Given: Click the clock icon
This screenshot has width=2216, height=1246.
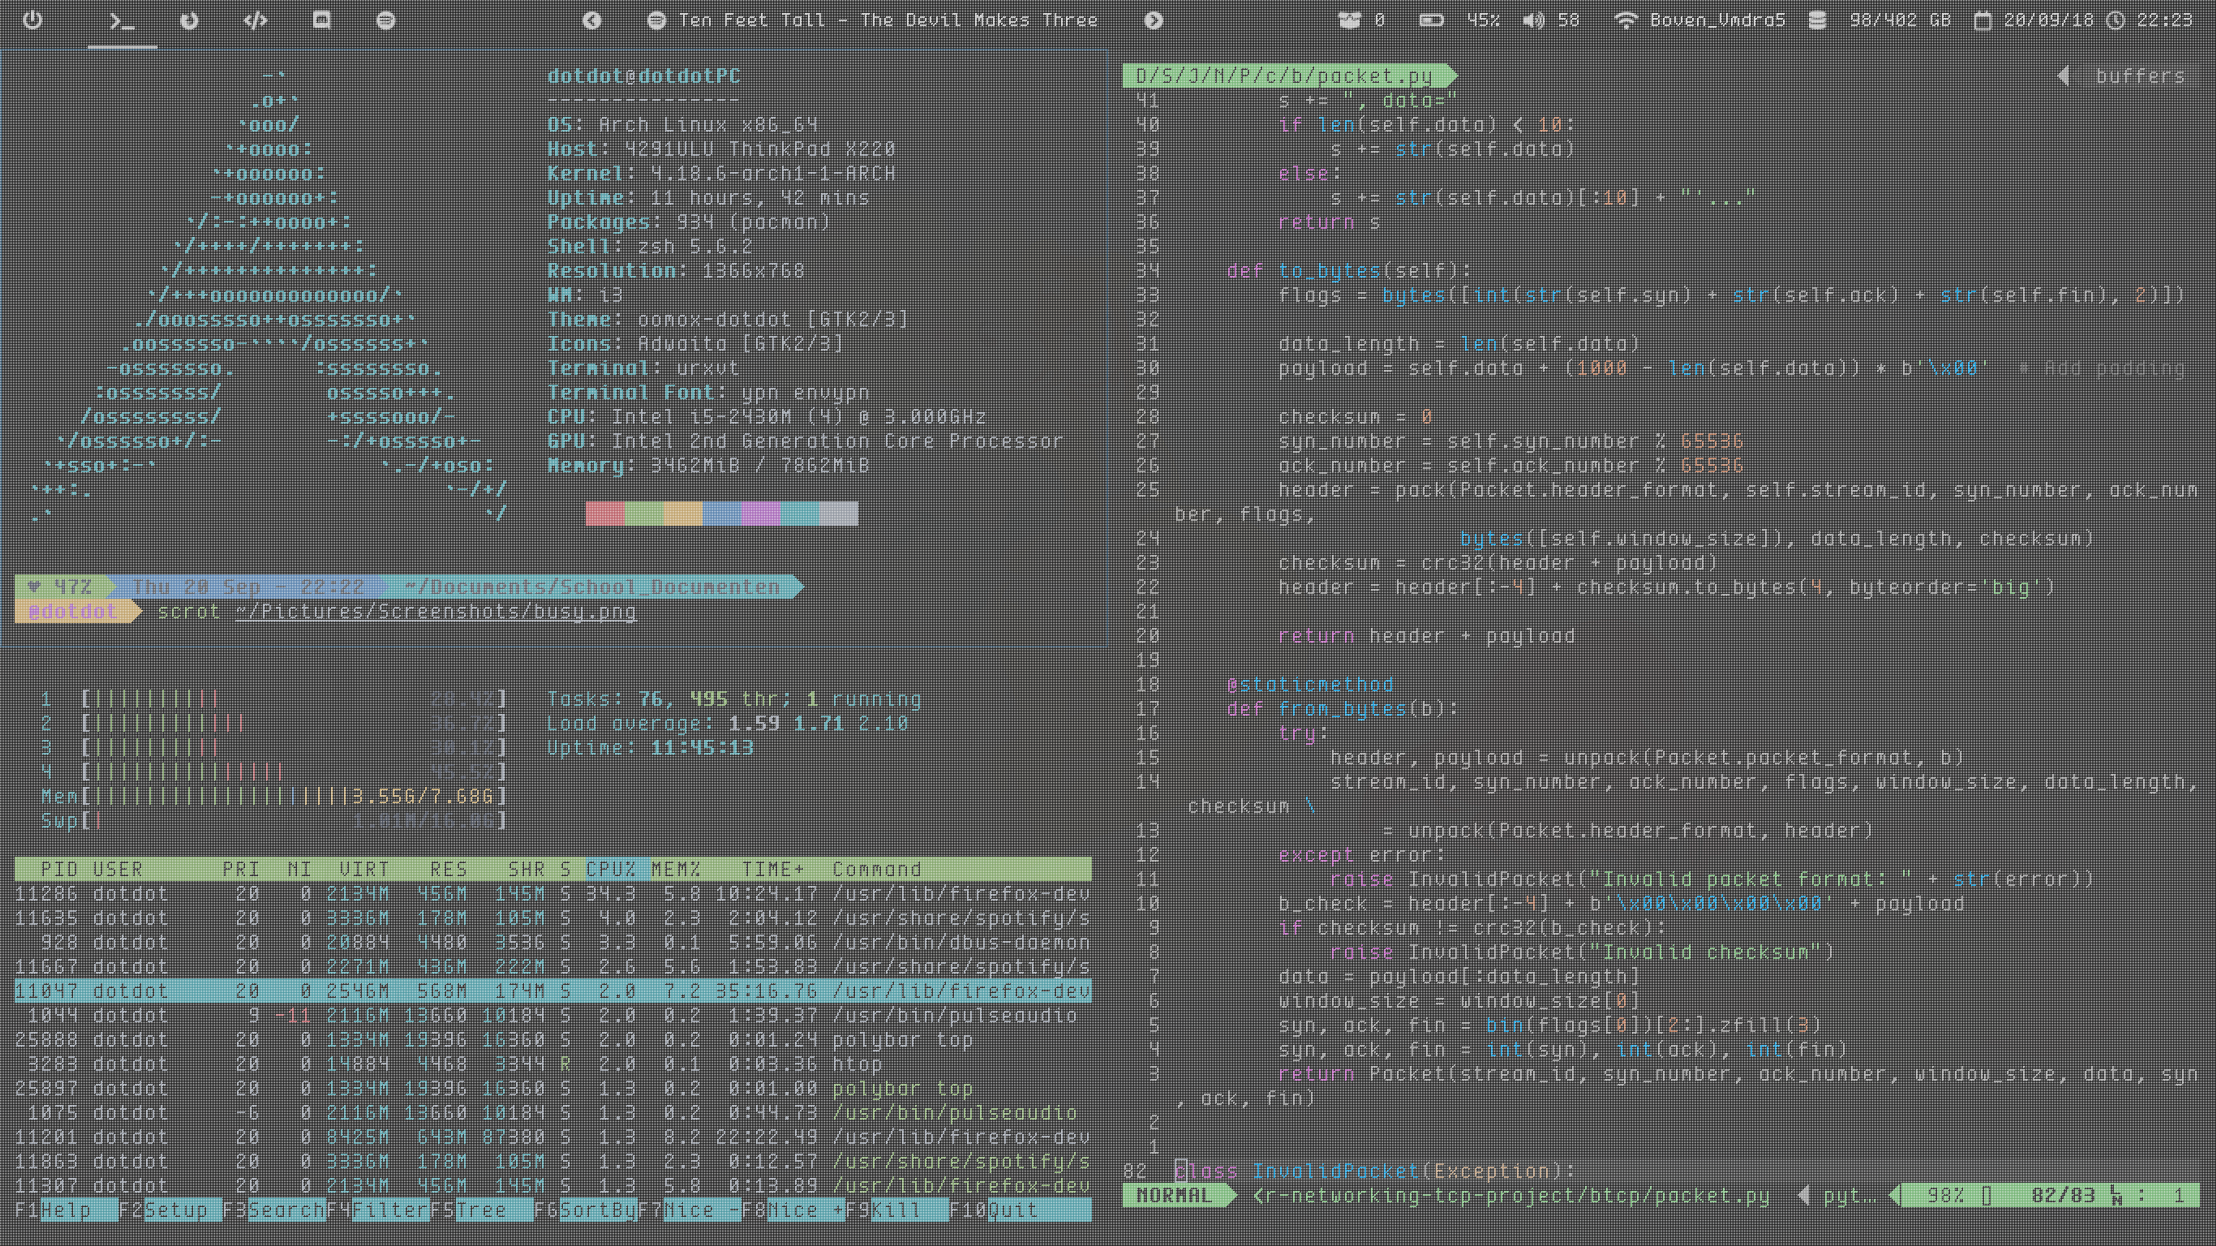Looking at the screenshot, I should 2115,19.
